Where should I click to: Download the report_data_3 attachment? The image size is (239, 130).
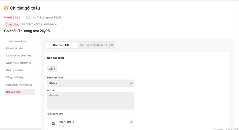tap(131, 121)
